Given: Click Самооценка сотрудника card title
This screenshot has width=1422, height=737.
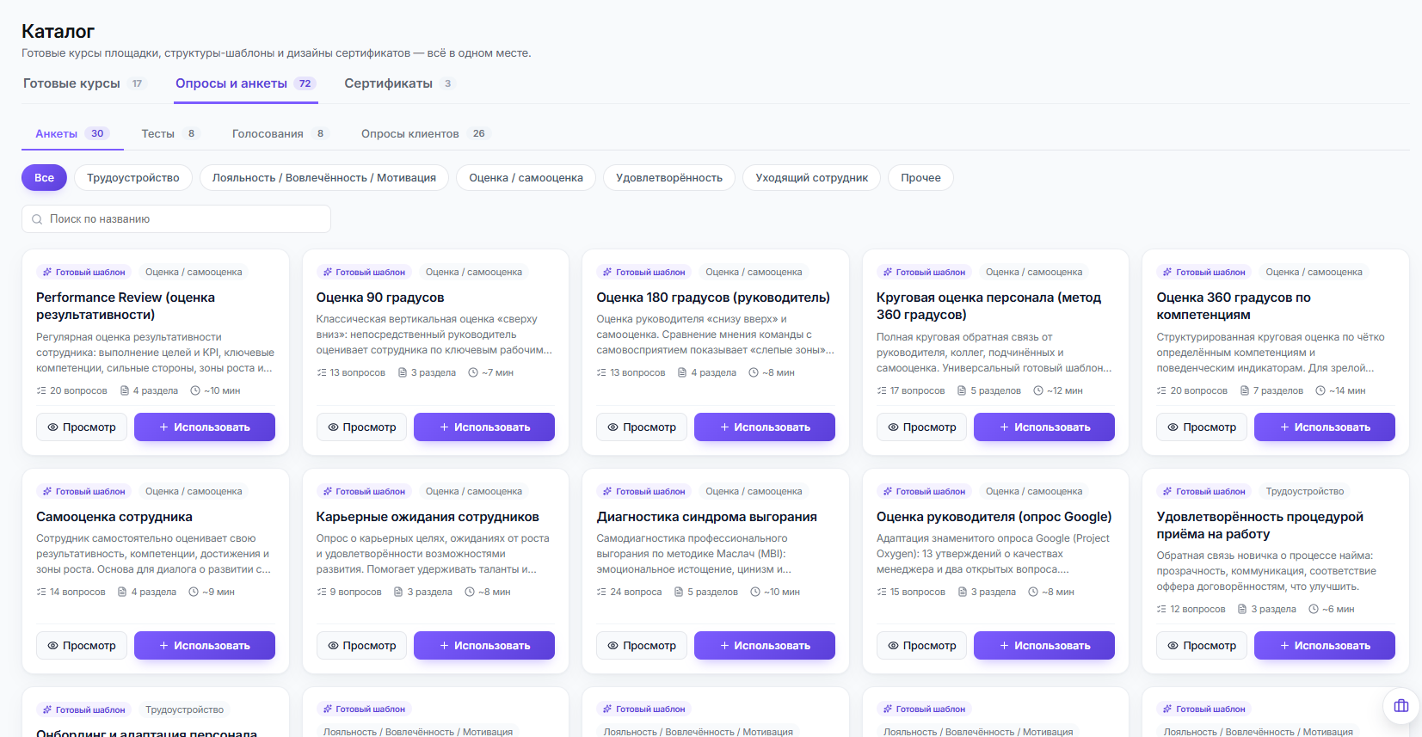Looking at the screenshot, I should coord(114,517).
